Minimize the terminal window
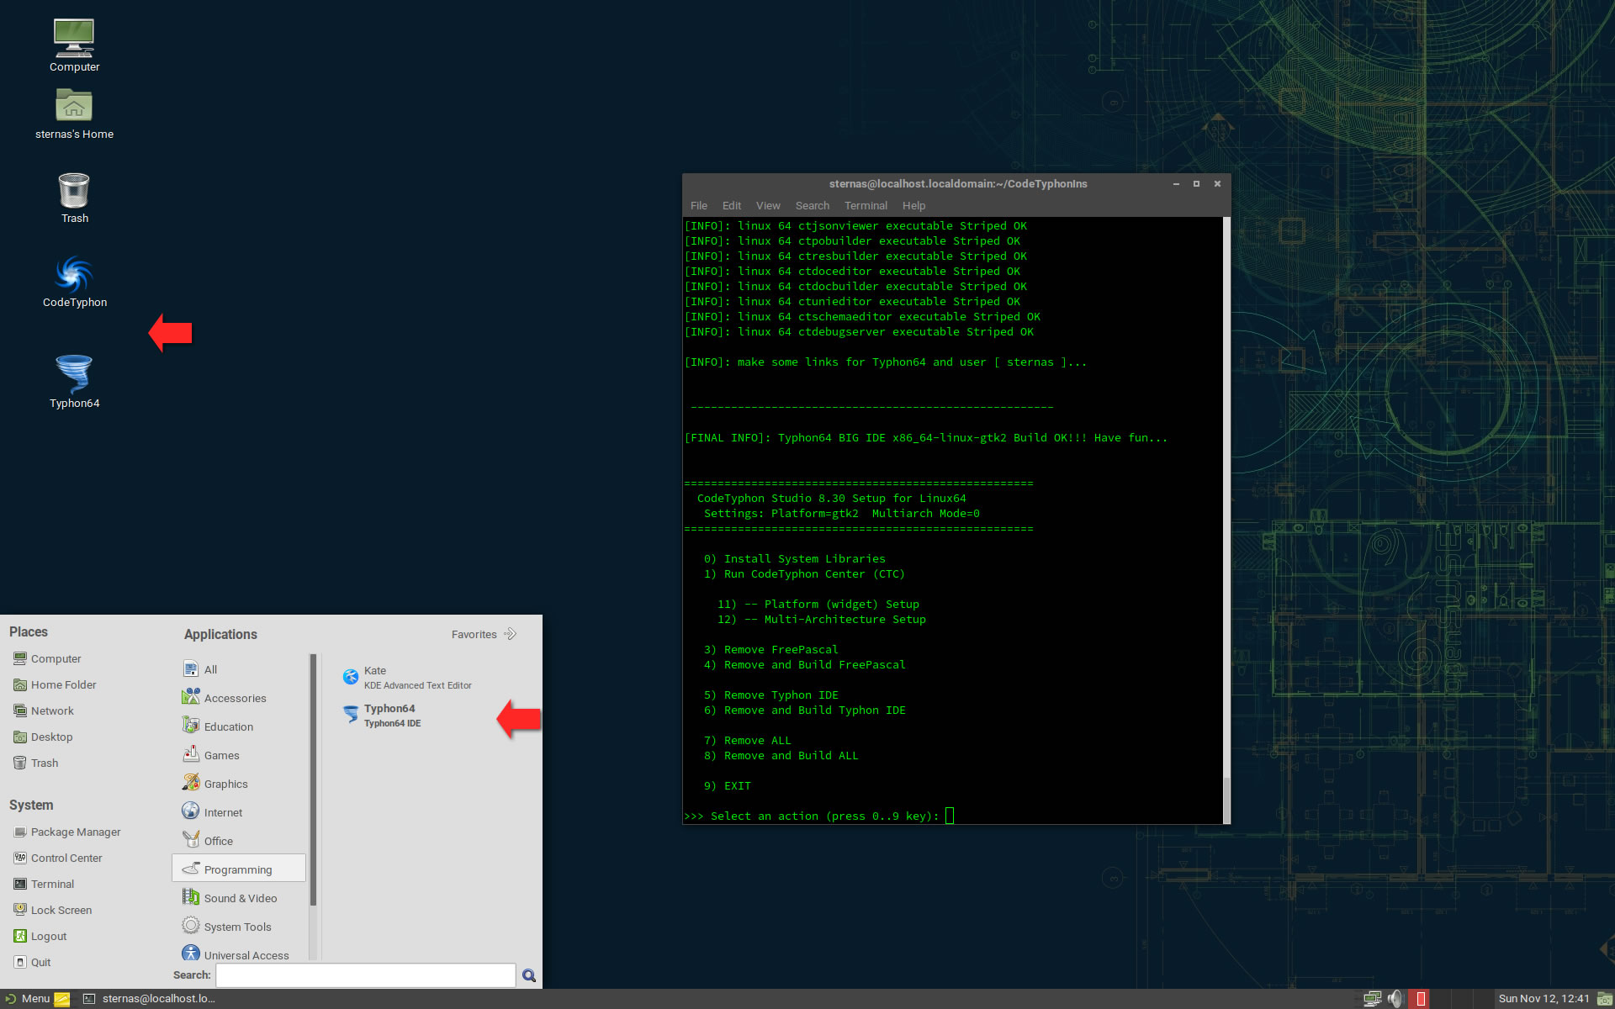The height and width of the screenshot is (1009, 1615). 1176,183
